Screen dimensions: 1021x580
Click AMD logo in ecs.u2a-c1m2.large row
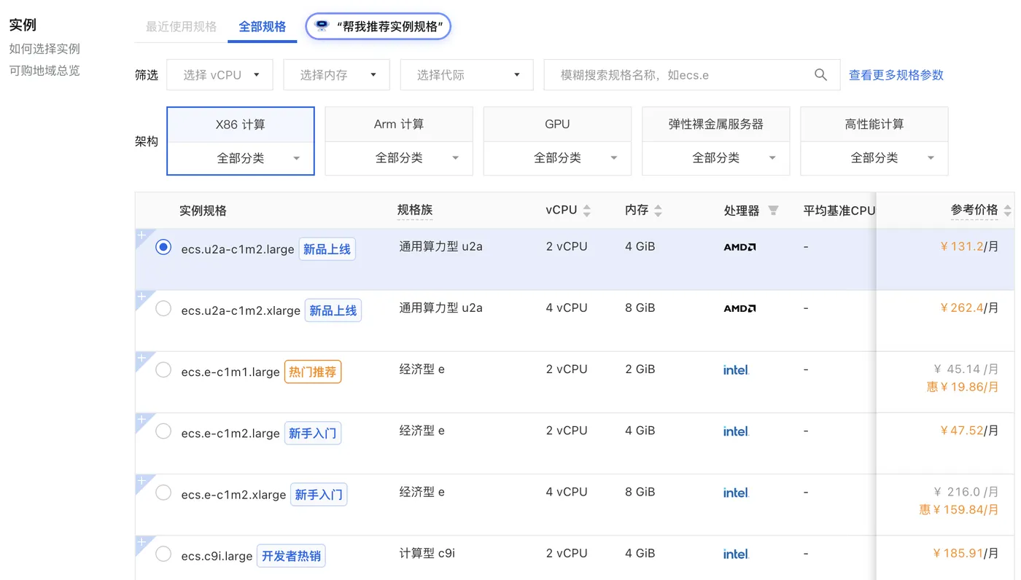click(x=739, y=247)
